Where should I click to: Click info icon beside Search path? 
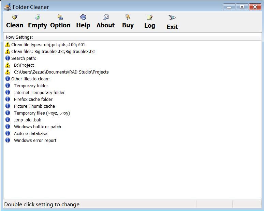[8, 58]
